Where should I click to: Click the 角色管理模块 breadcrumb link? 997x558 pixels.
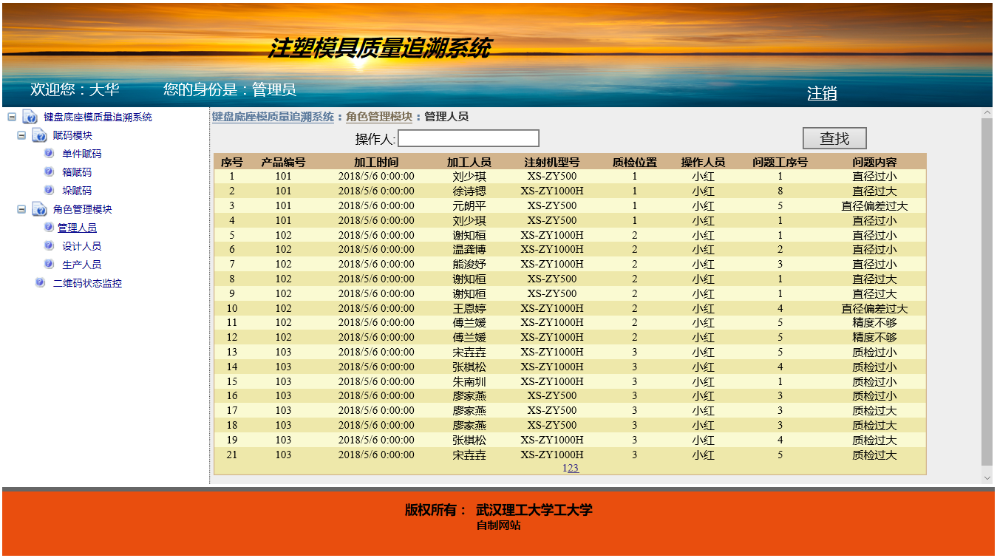pyautogui.click(x=379, y=117)
